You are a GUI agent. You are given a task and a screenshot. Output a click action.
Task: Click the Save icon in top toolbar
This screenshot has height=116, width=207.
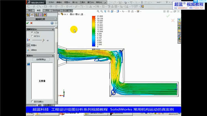point(120,2)
